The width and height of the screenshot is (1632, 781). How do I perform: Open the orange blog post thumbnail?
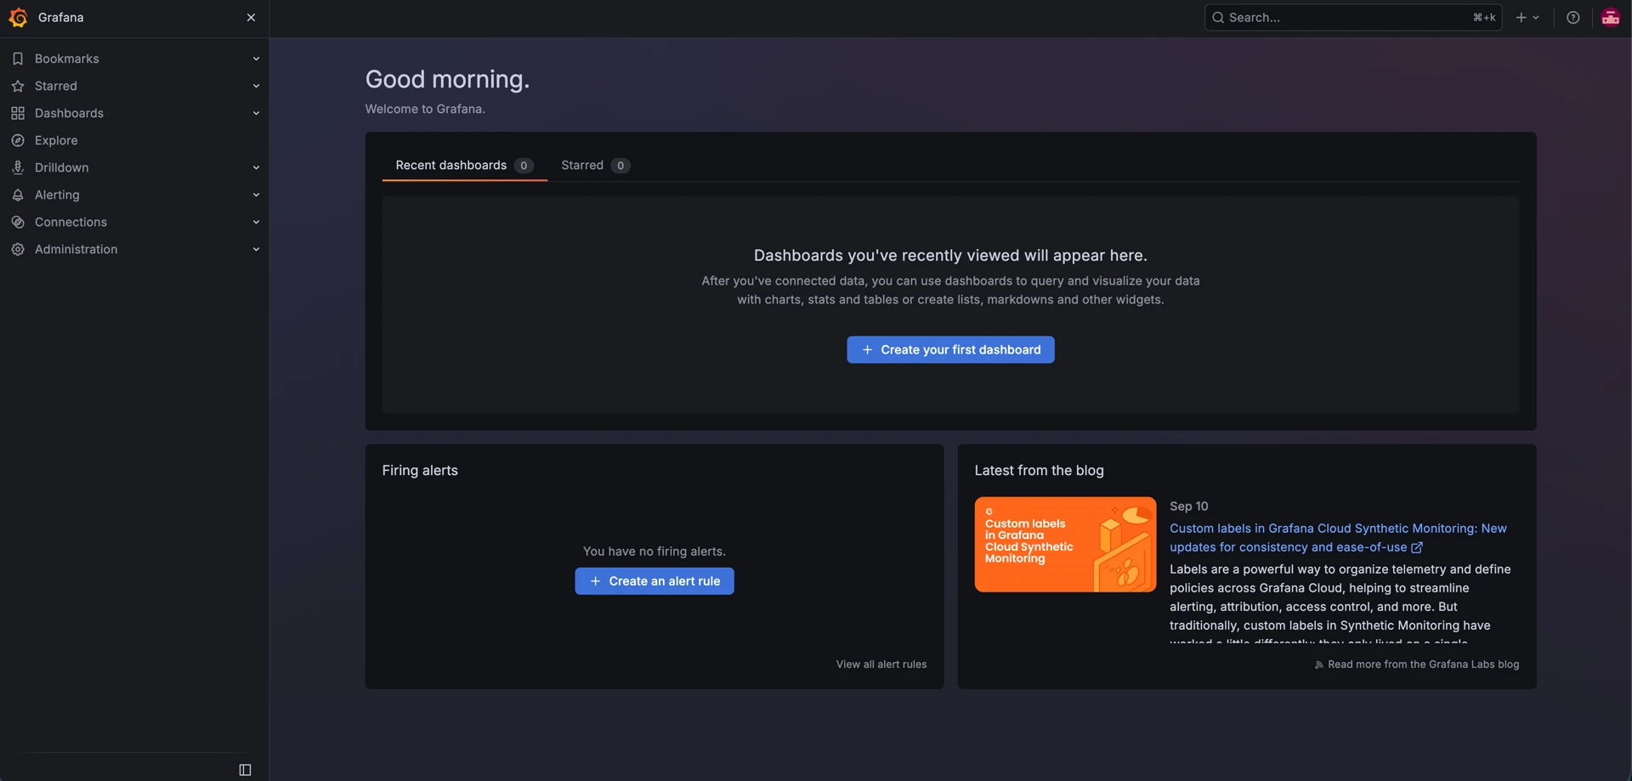click(1065, 545)
